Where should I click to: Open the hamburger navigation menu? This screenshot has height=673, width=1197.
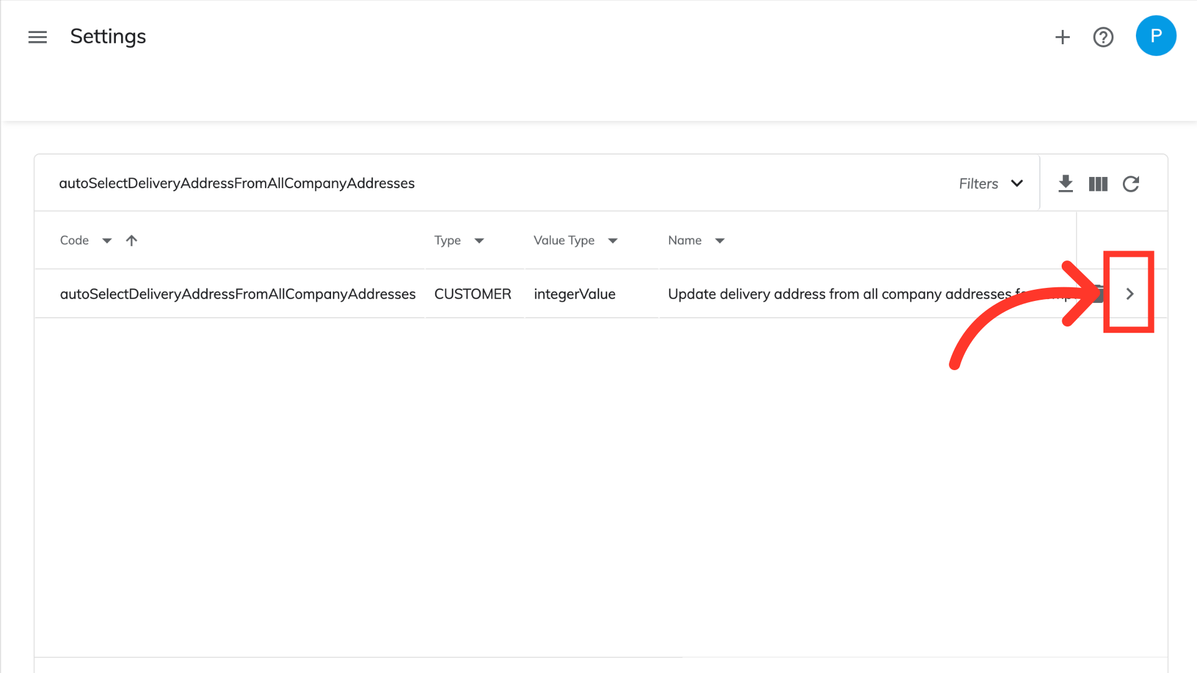coord(37,37)
